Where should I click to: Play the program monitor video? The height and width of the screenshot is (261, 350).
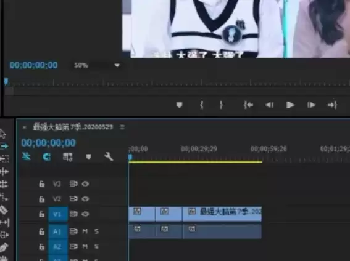tap(290, 105)
